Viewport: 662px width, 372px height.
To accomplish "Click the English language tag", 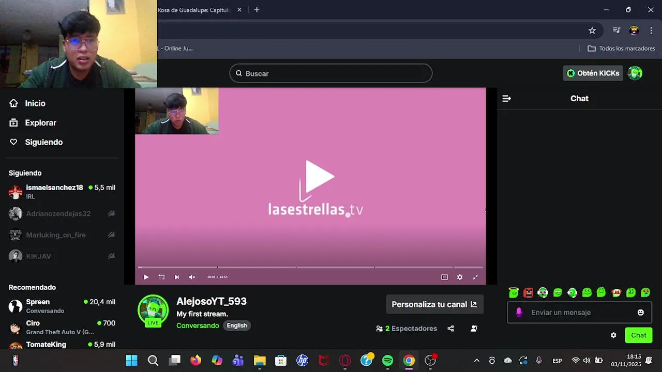I will 237,326.
